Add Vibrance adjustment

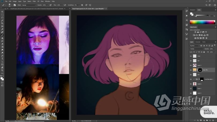coord(206,32)
